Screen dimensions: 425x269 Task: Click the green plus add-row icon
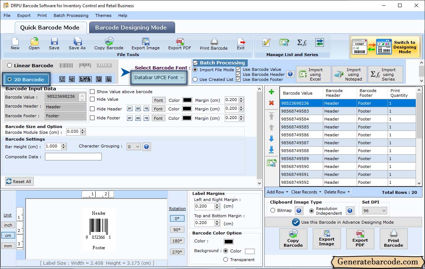click(271, 92)
